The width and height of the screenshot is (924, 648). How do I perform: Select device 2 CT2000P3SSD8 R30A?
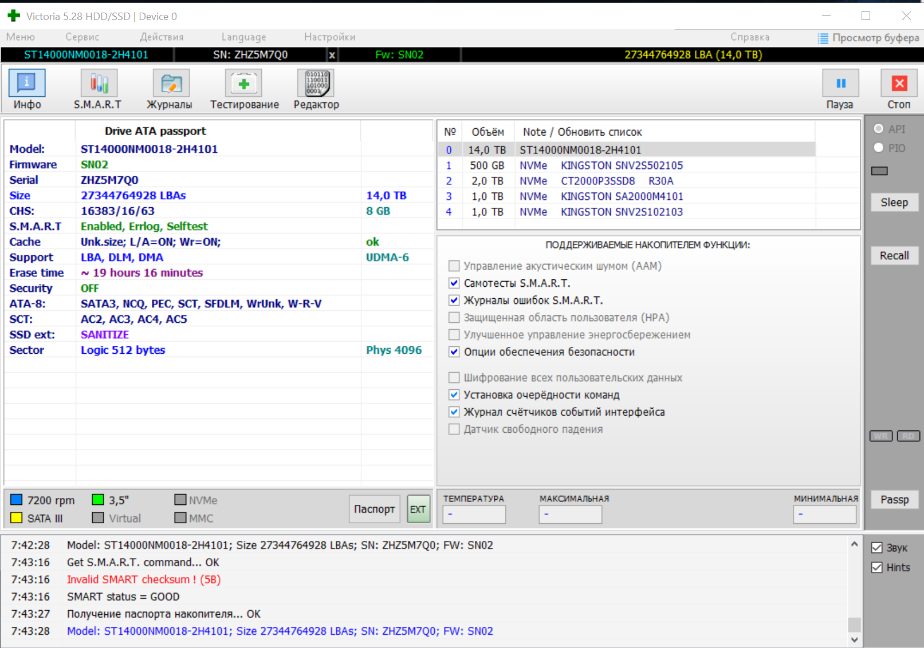point(627,181)
